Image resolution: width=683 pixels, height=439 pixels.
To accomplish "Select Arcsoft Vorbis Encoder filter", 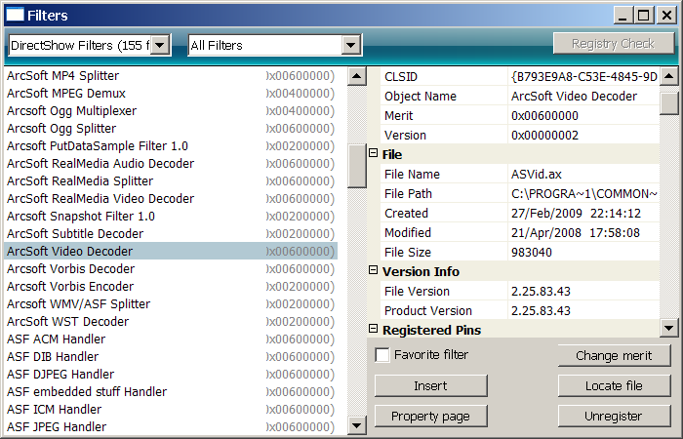I will click(x=171, y=286).
